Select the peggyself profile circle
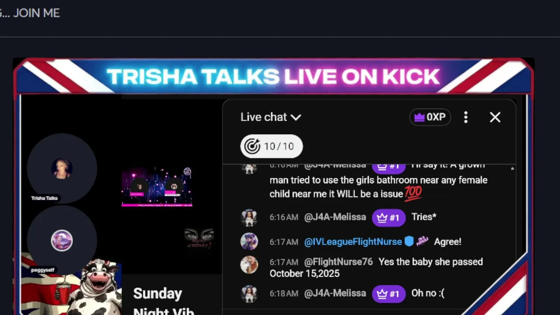Image resolution: width=560 pixels, height=315 pixels. pos(62,240)
